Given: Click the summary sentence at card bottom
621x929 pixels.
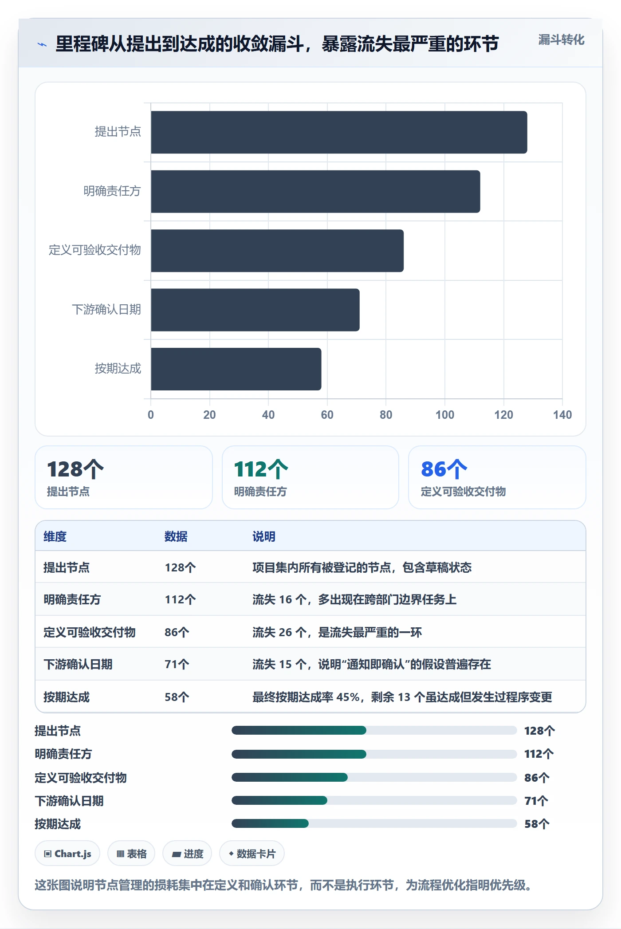Looking at the screenshot, I should (x=283, y=885).
